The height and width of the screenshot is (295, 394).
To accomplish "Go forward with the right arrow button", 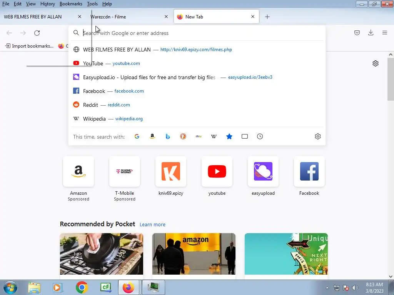I will (23, 33).
